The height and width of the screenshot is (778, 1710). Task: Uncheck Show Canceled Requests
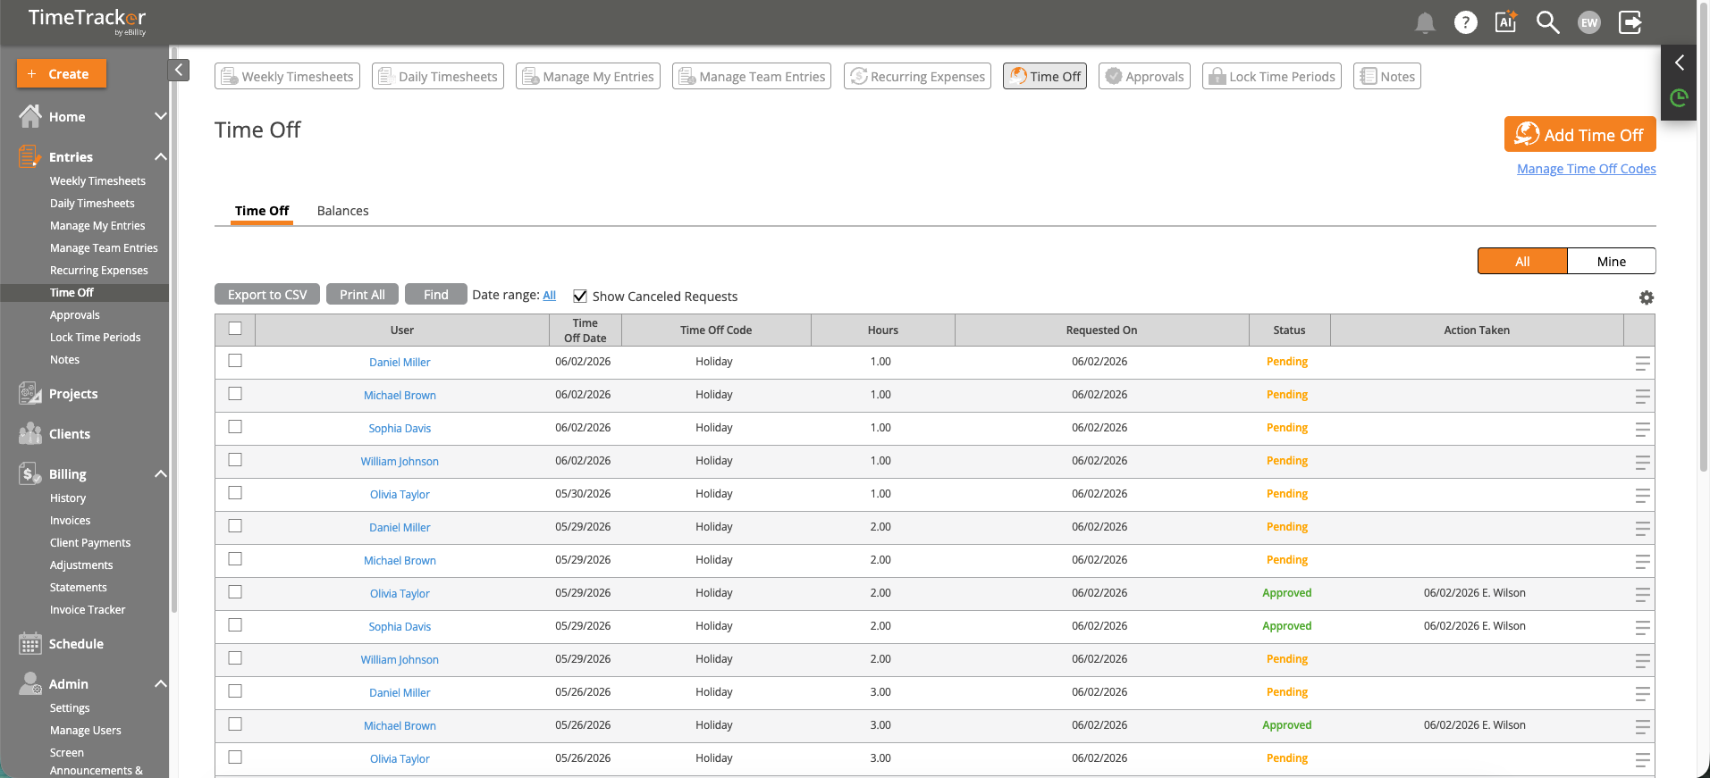(x=580, y=297)
